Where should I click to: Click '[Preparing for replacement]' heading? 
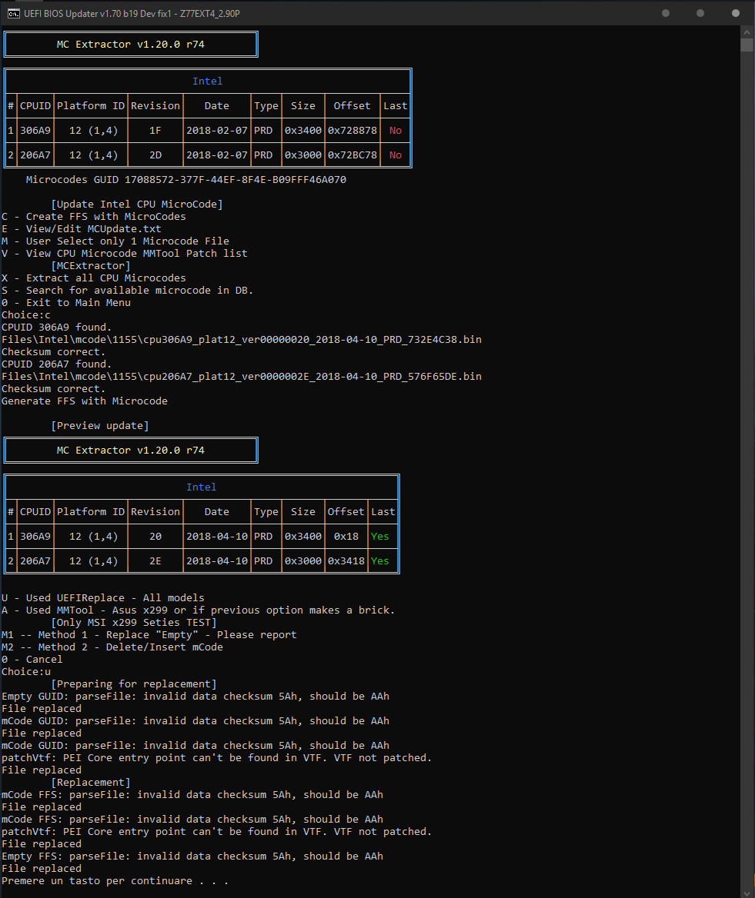pos(134,684)
